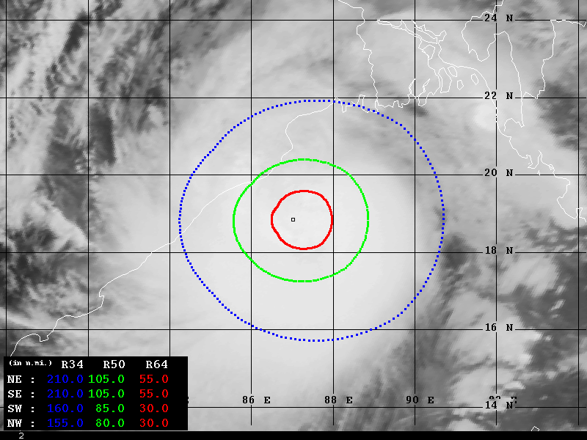The height and width of the screenshot is (440, 587).
Task: Click the 18 N latitude label
Action: pyautogui.click(x=503, y=251)
